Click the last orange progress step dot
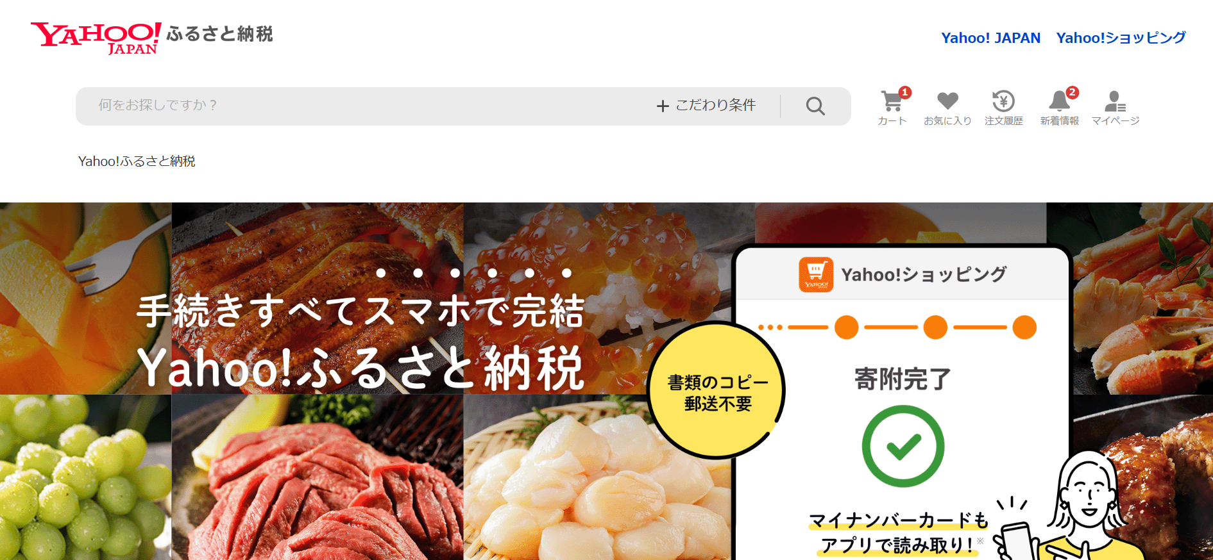The height and width of the screenshot is (560, 1213). point(1024,327)
